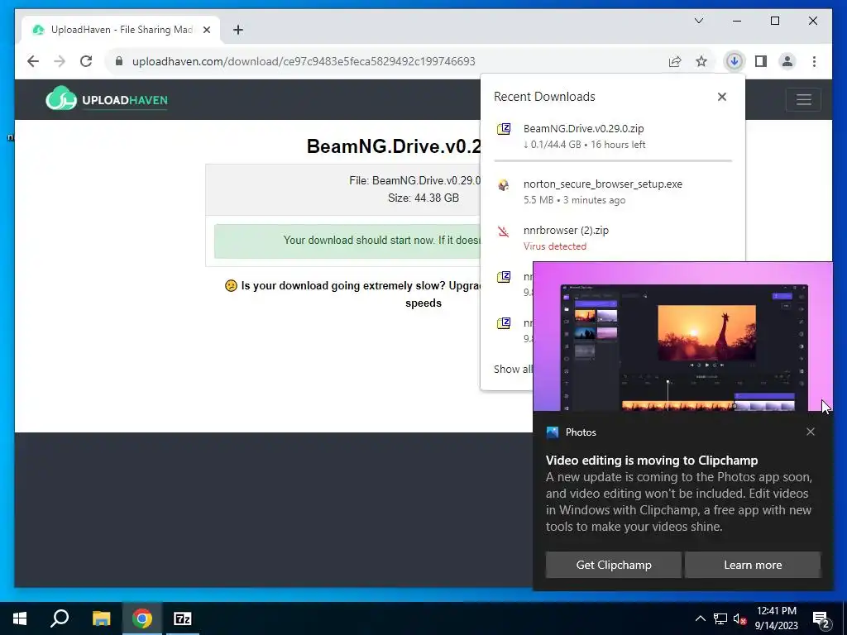Image resolution: width=847 pixels, height=635 pixels.
Task: Click the browser forward arrow
Action: click(x=60, y=61)
